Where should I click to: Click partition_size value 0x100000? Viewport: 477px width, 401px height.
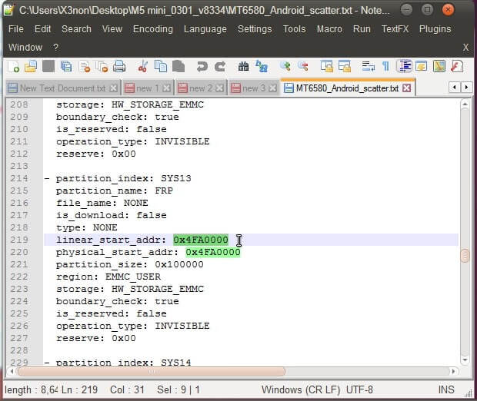click(x=179, y=264)
